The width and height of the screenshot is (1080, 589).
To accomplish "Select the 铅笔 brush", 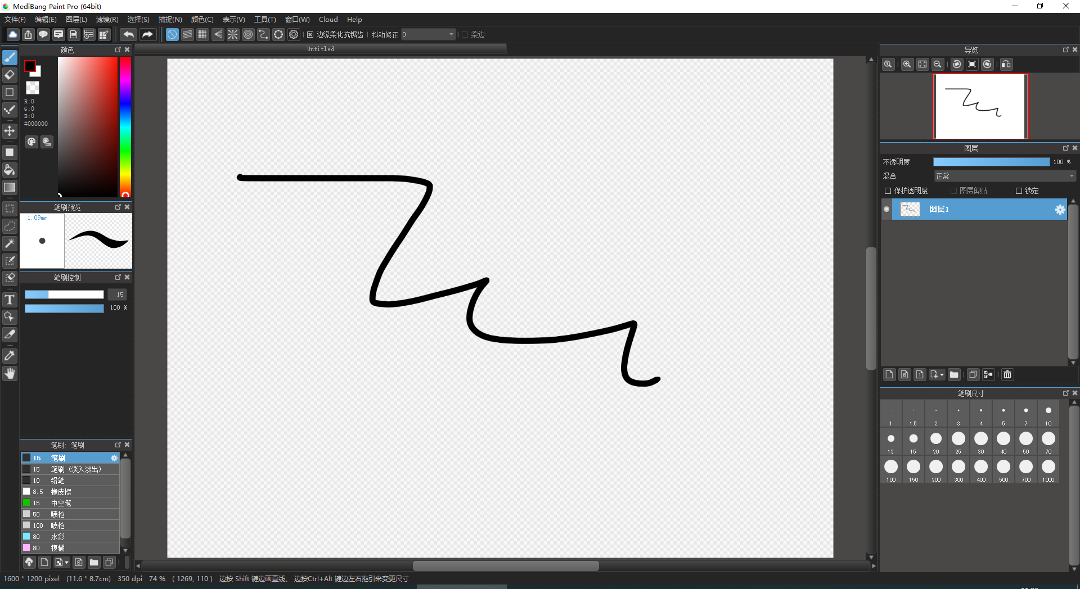I will pyautogui.click(x=70, y=481).
